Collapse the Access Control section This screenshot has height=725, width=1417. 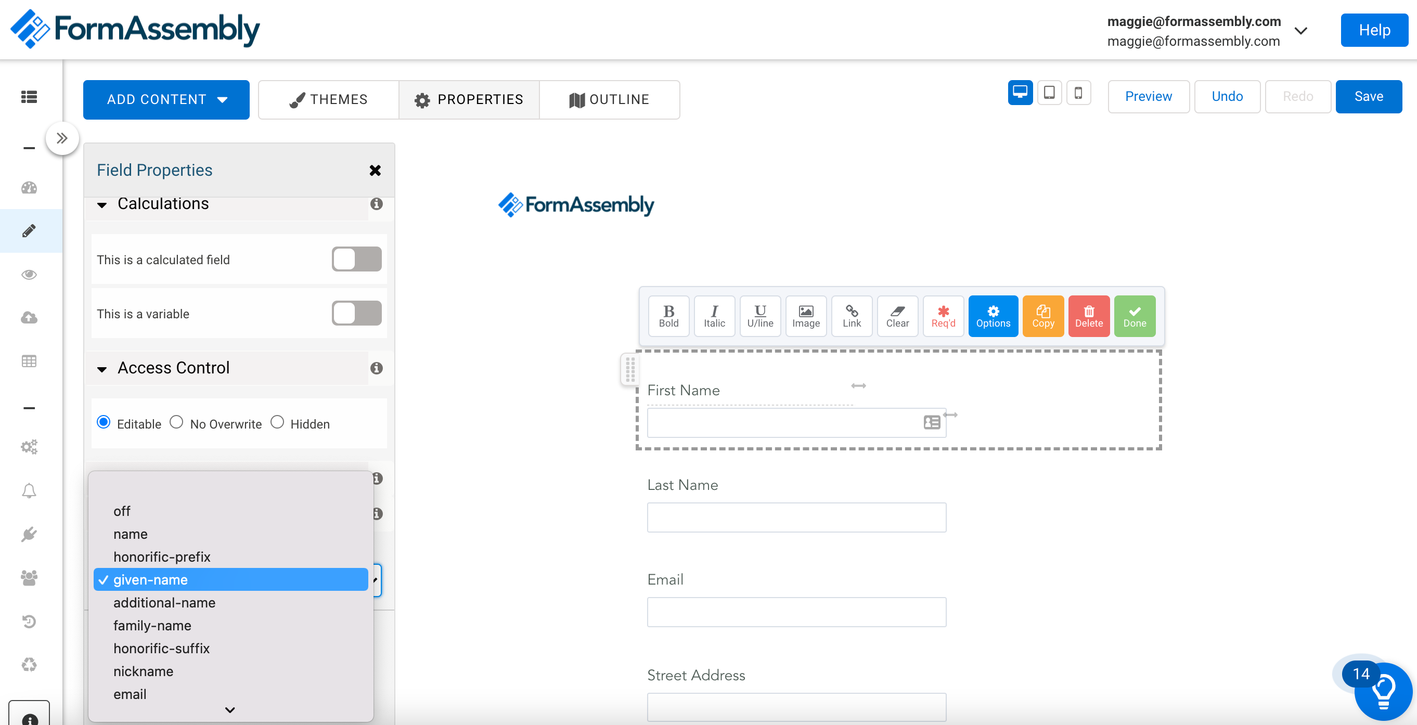[x=102, y=369]
